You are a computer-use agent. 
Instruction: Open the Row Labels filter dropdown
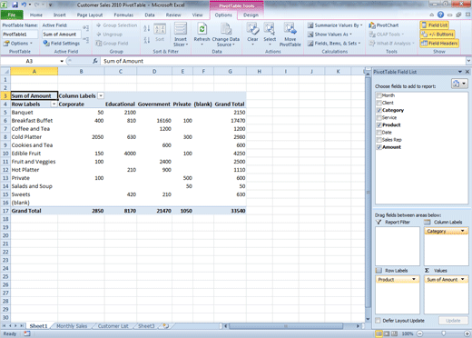pyautogui.click(x=54, y=104)
